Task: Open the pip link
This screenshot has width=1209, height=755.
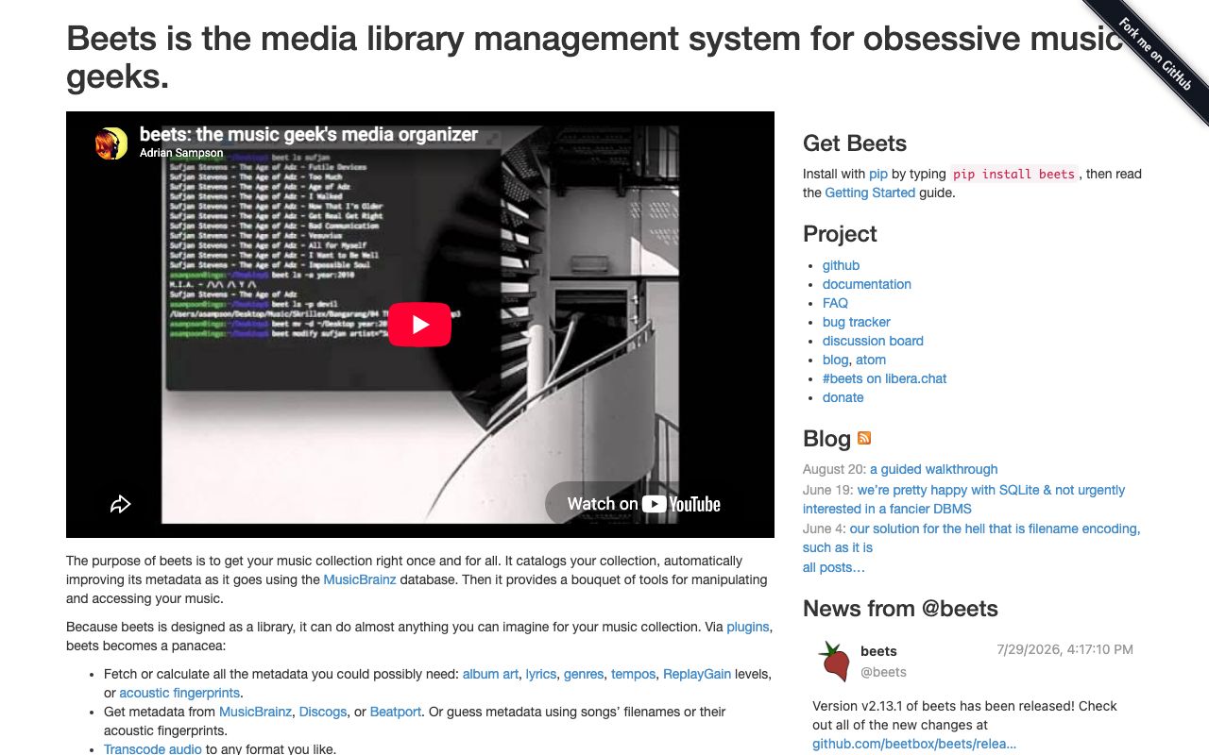Action: point(878,174)
